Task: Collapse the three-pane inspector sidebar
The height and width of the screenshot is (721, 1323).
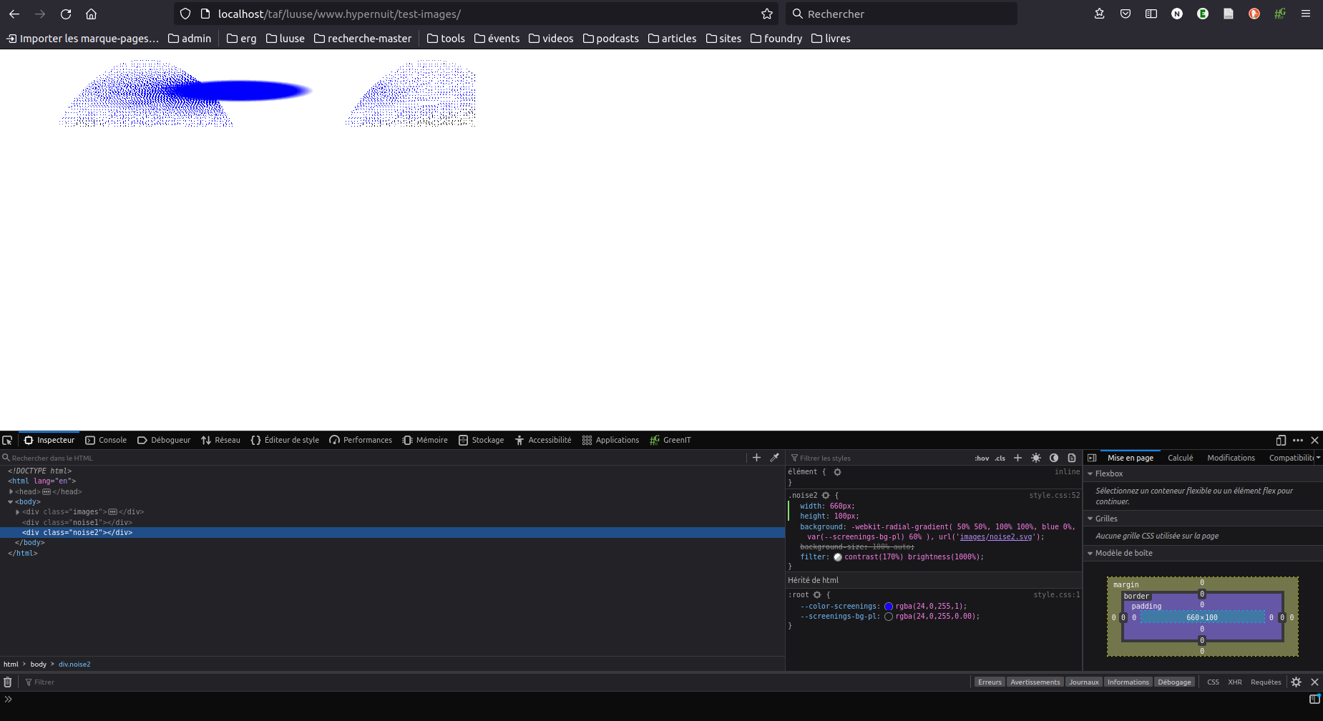Action: pyautogui.click(x=1092, y=458)
